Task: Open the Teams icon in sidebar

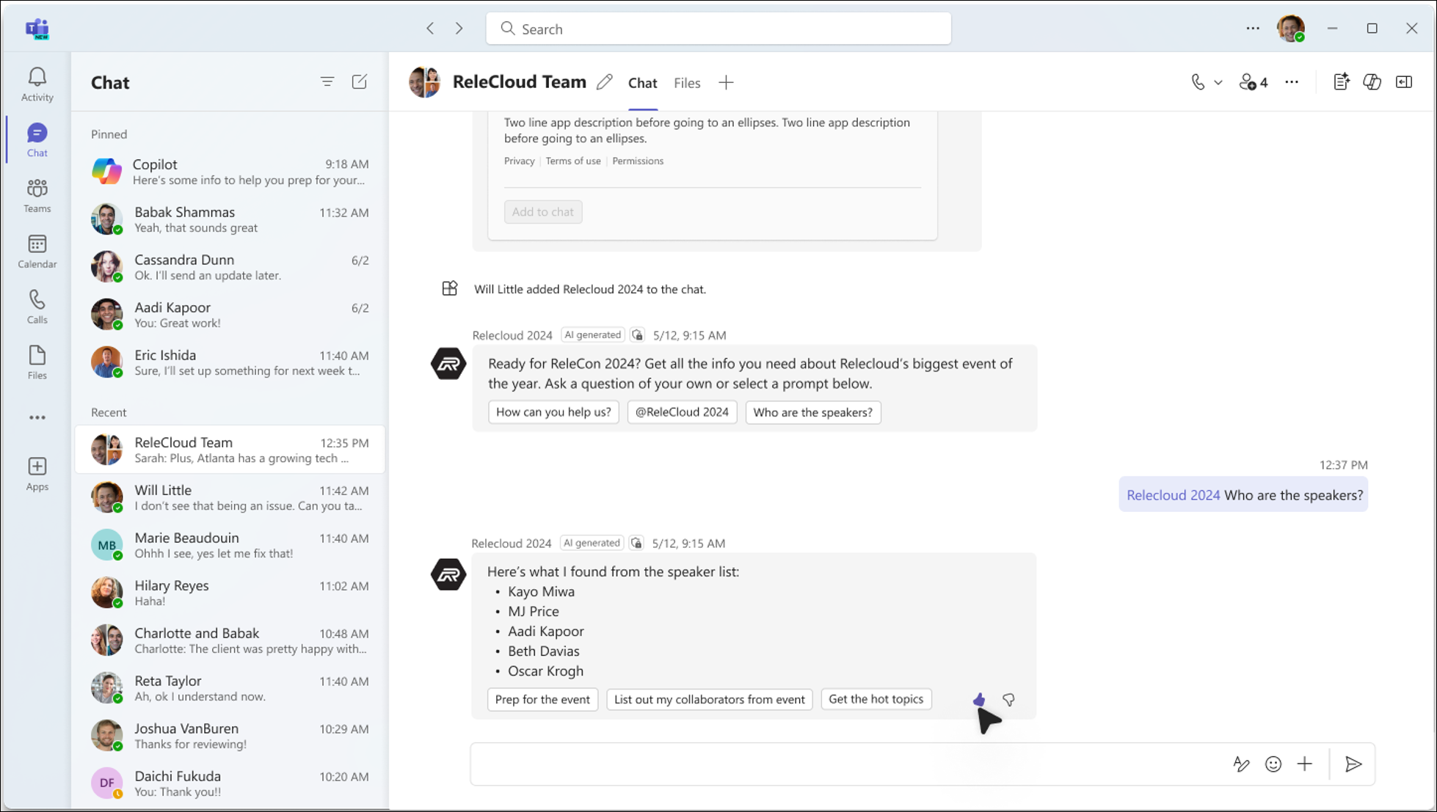Action: (37, 195)
